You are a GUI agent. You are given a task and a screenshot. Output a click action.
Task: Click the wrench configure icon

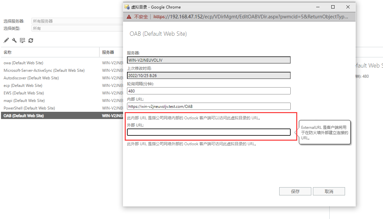14,40
